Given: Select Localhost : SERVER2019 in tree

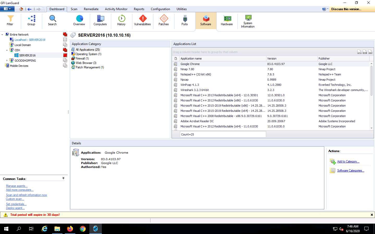Looking at the screenshot, I should coord(30,40).
